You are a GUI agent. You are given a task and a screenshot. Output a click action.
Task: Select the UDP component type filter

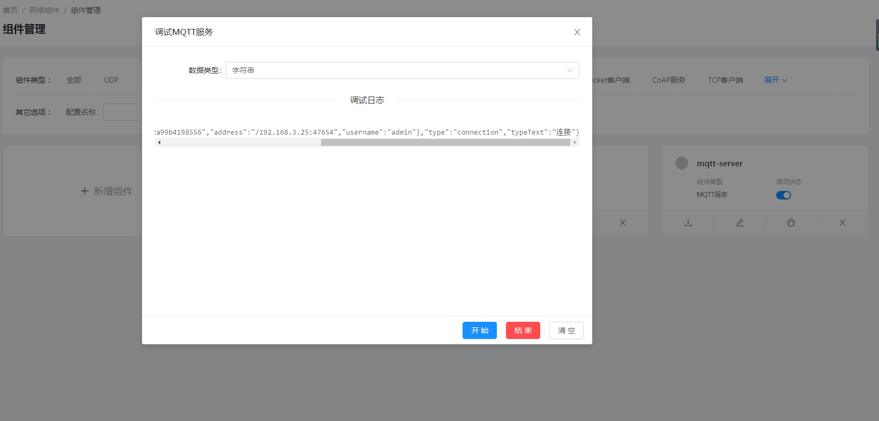[111, 80]
